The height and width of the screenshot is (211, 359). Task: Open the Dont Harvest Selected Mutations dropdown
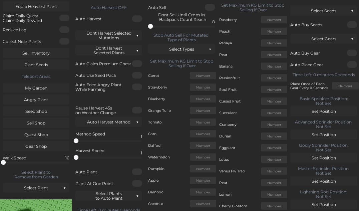tap(108, 35)
